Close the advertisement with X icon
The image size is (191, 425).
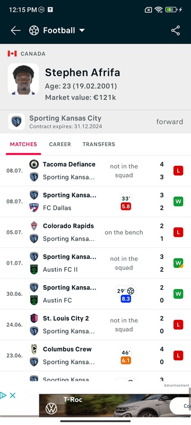pos(12,395)
